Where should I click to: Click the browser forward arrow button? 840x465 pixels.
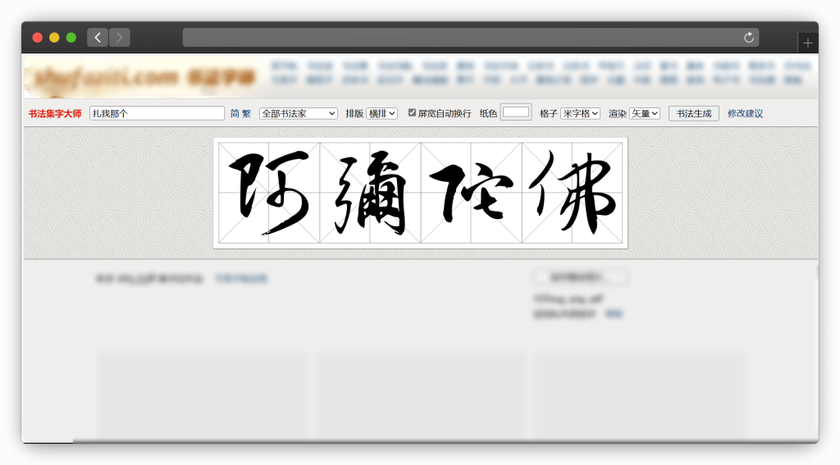(x=120, y=38)
